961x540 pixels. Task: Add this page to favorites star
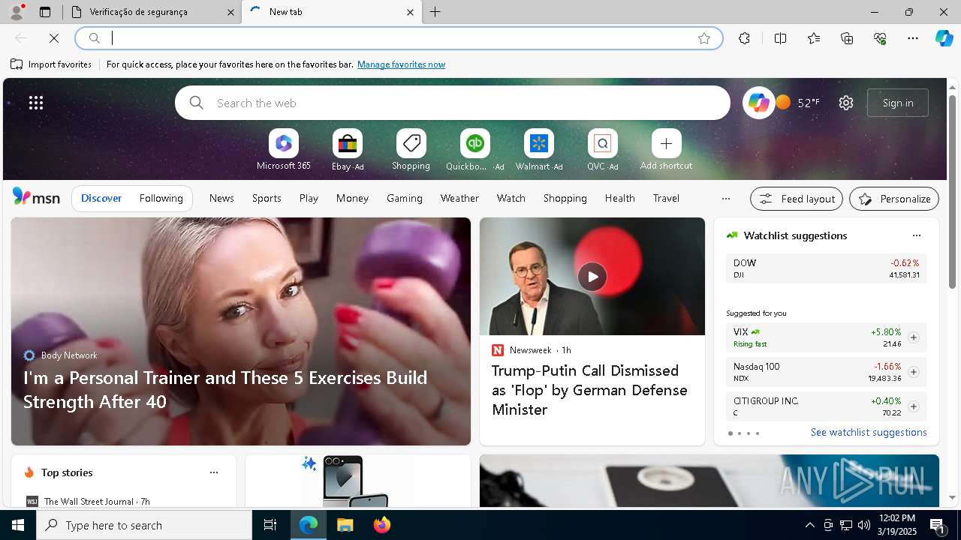coord(704,38)
